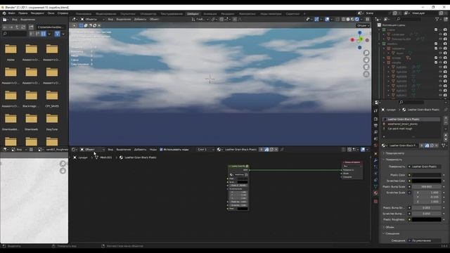Open node editor Добавить menu
This screenshot has width=450, height=253.
point(140,150)
